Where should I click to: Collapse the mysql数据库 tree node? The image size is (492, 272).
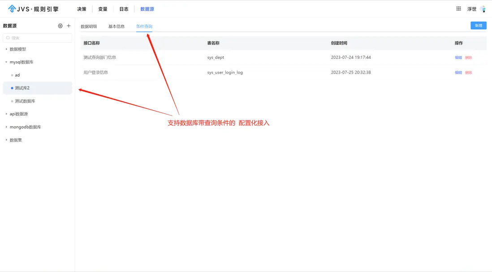[x=6, y=62]
